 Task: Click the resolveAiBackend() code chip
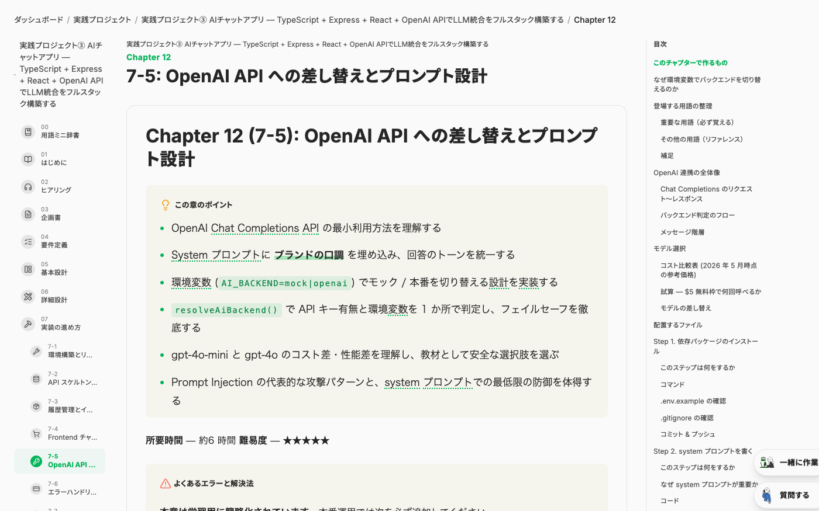(226, 310)
